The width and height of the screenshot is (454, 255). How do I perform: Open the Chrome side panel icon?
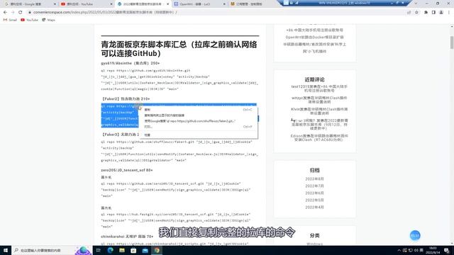tap(433, 13)
